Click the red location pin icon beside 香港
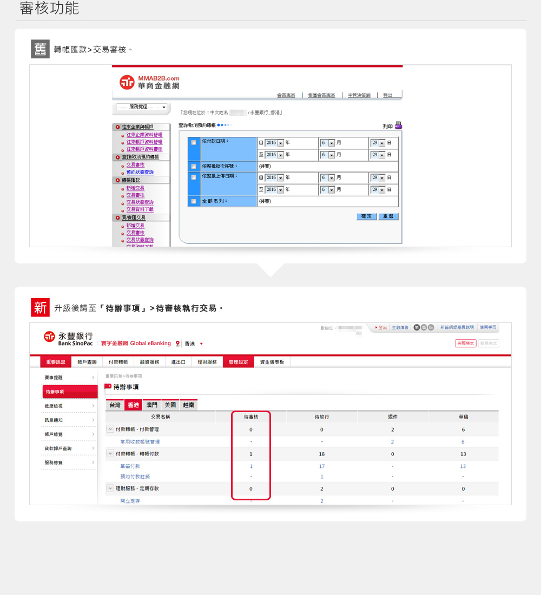Image resolution: width=541 pixels, height=595 pixels. [177, 344]
